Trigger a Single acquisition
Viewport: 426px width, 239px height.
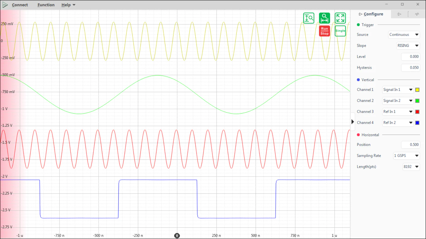tap(340, 31)
